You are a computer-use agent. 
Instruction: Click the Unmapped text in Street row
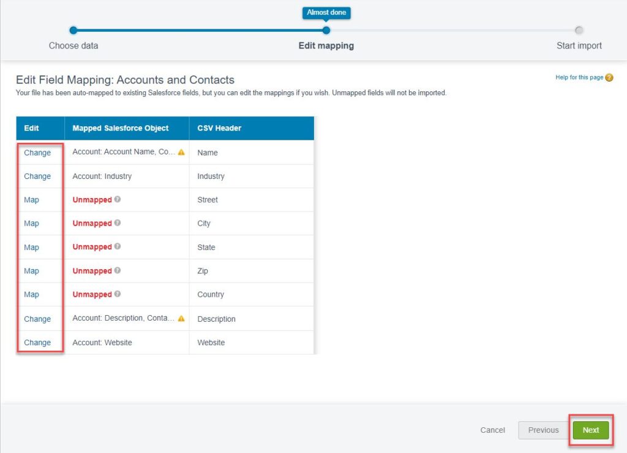[x=92, y=200]
